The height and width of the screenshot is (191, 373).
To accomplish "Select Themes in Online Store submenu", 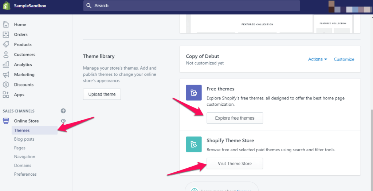I will point(22,130).
